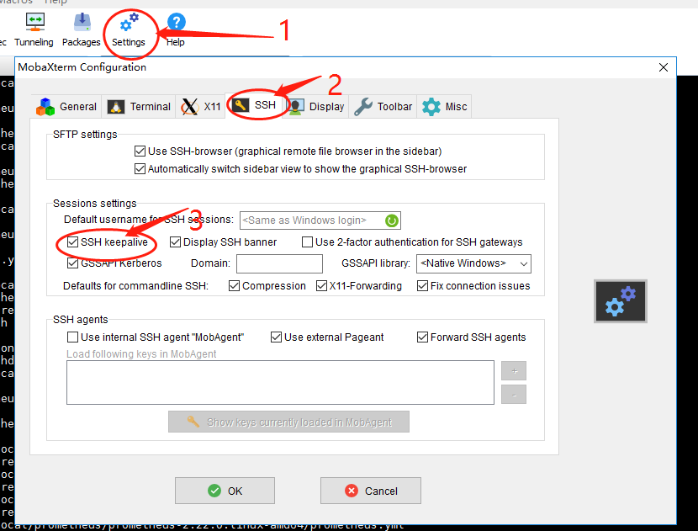This screenshot has height=531, width=698.
Task: Click the Settings gears toolbar icon
Action: pyautogui.click(x=129, y=29)
